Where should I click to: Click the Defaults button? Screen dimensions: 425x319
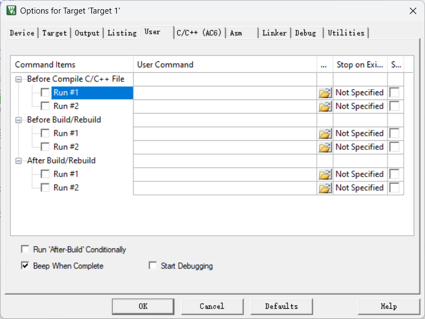point(282,306)
